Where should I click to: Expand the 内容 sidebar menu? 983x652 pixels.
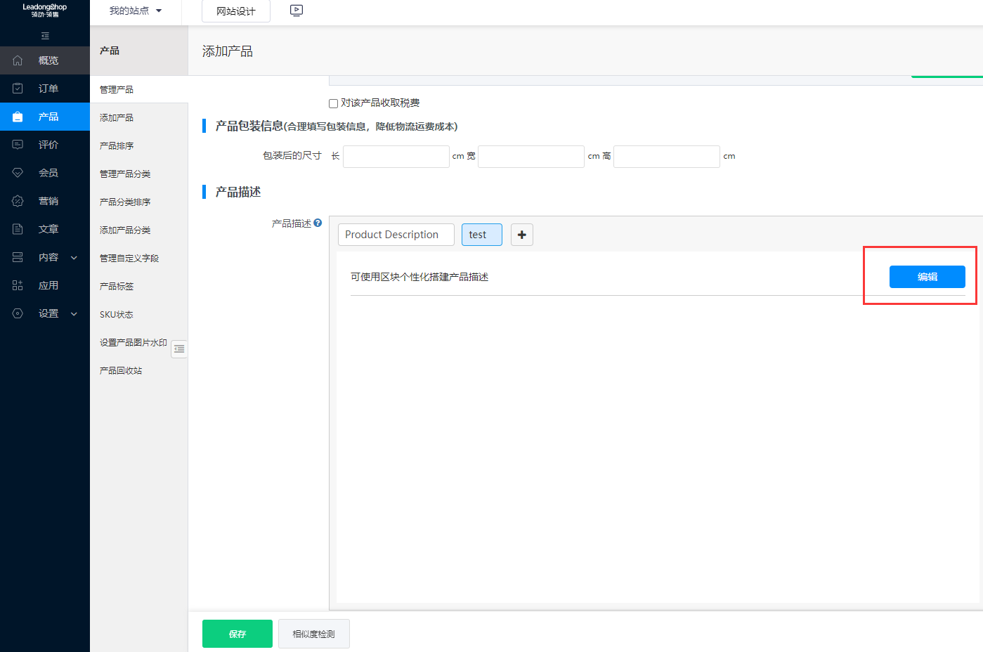(45, 257)
